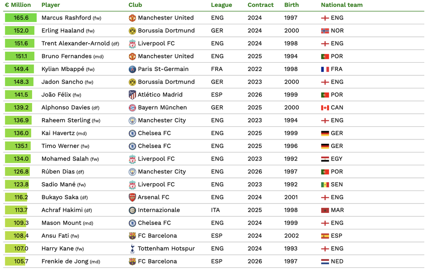Sort by the € Million column header

coord(18,5)
